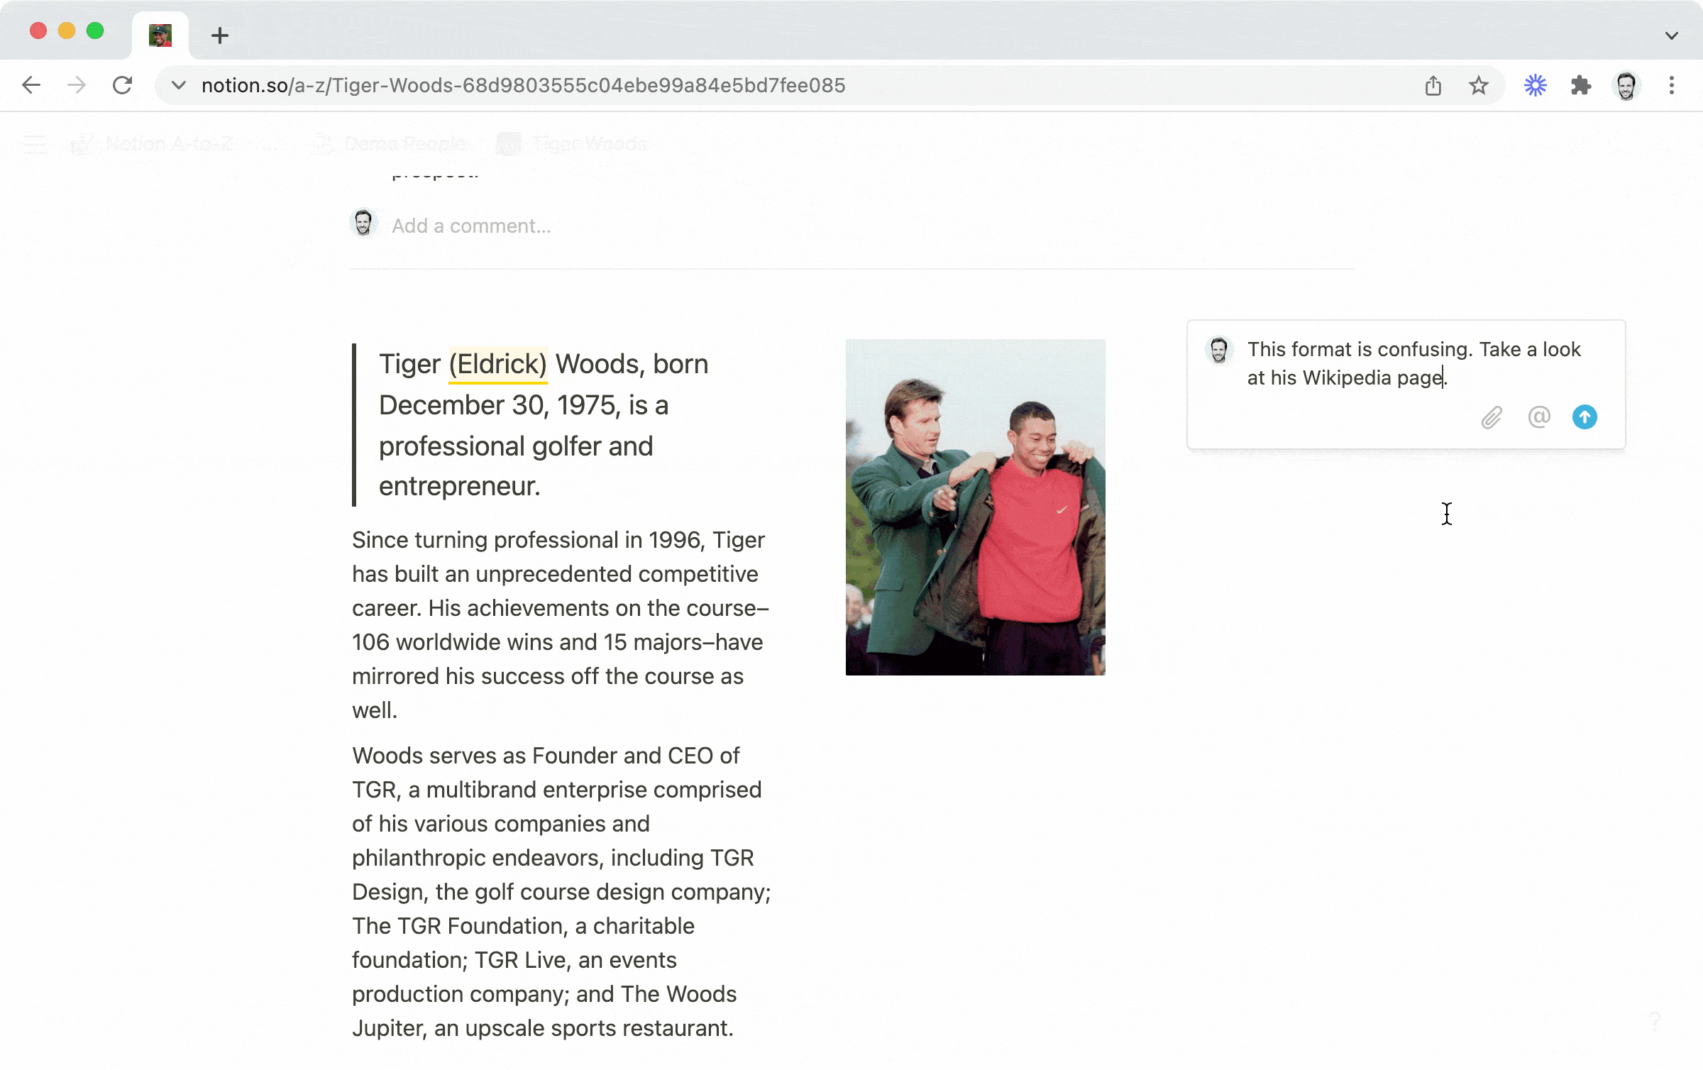Open the browser share icon

(x=1433, y=84)
